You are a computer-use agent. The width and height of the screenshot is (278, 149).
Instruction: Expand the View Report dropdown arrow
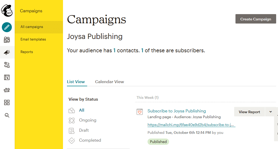pos(271,112)
